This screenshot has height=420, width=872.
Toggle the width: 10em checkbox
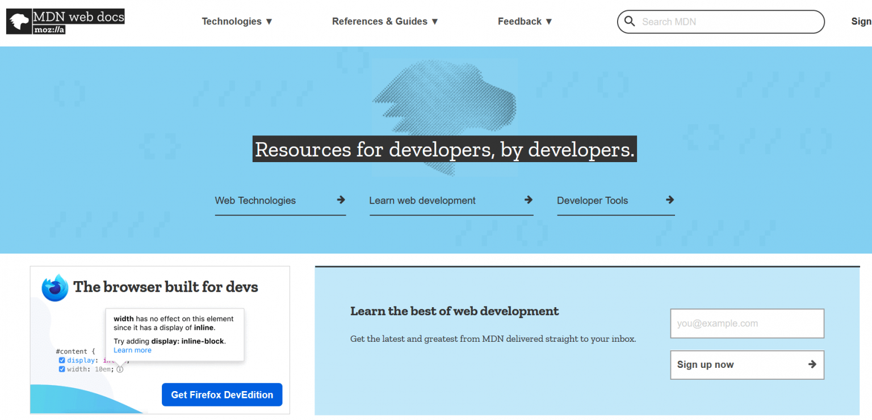pyautogui.click(x=62, y=369)
